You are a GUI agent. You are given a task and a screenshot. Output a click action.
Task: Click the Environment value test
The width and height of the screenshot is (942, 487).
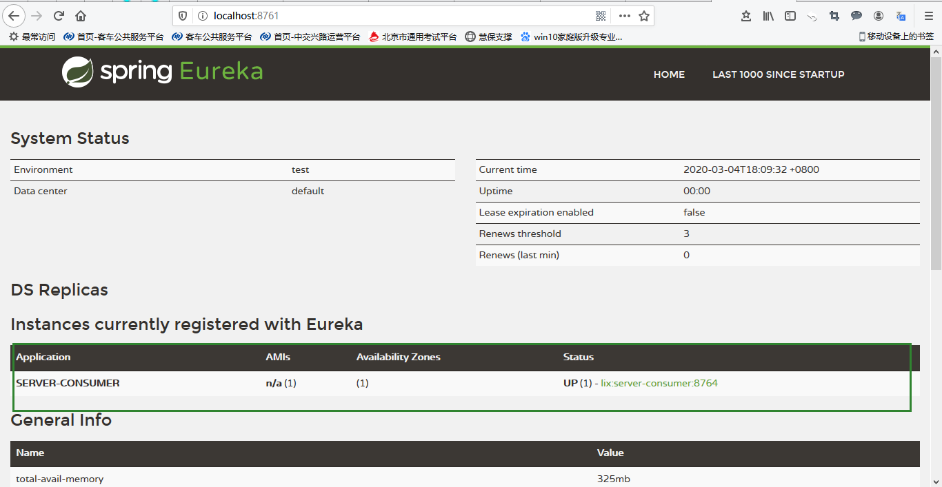point(300,169)
